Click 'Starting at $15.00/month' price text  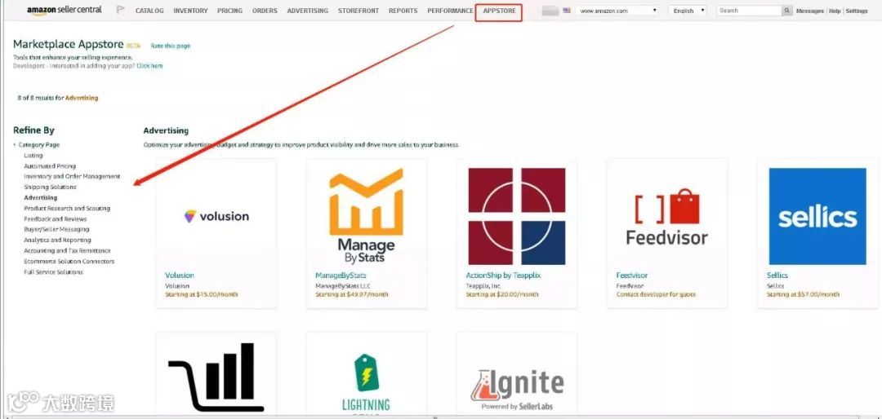[x=202, y=294]
